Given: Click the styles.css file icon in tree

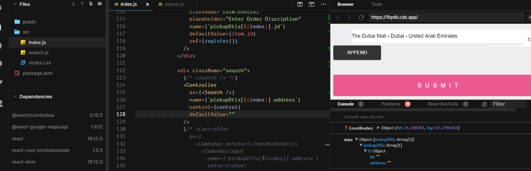Looking at the screenshot, I should tap(23, 63).
